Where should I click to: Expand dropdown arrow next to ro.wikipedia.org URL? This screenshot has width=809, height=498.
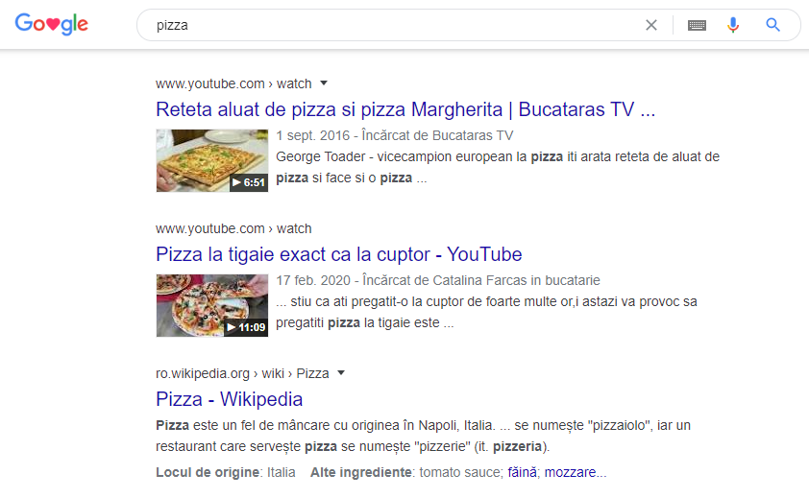(x=341, y=373)
